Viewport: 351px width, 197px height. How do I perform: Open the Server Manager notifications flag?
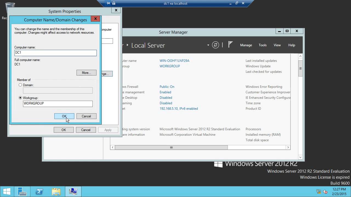click(x=230, y=45)
